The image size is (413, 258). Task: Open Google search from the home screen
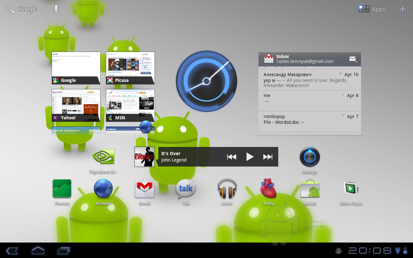[x=22, y=9]
